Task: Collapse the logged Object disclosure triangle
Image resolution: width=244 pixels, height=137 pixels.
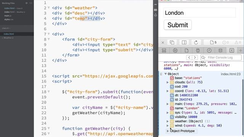Action: (165, 74)
